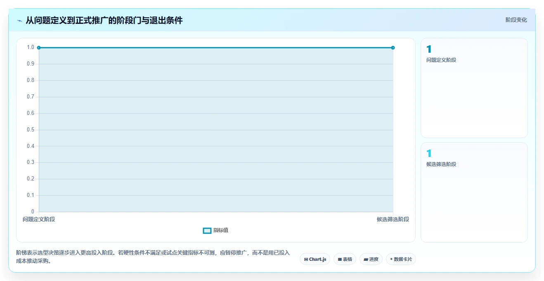Select the Chart.js tag chip
This screenshot has height=281, width=544.
click(315, 259)
